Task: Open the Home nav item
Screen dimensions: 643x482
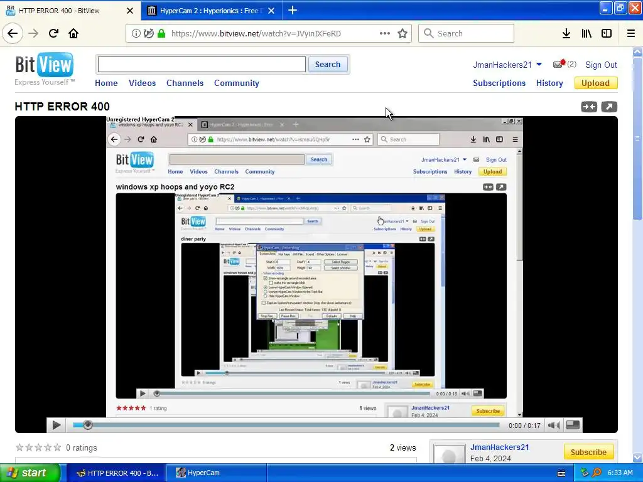Action: pos(106,83)
